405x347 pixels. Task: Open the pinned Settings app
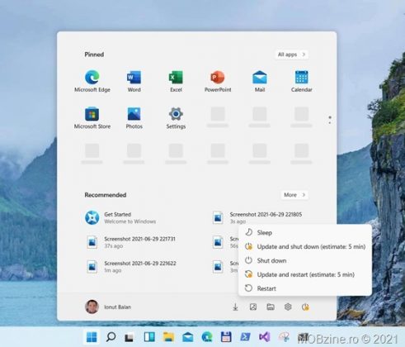tap(176, 118)
